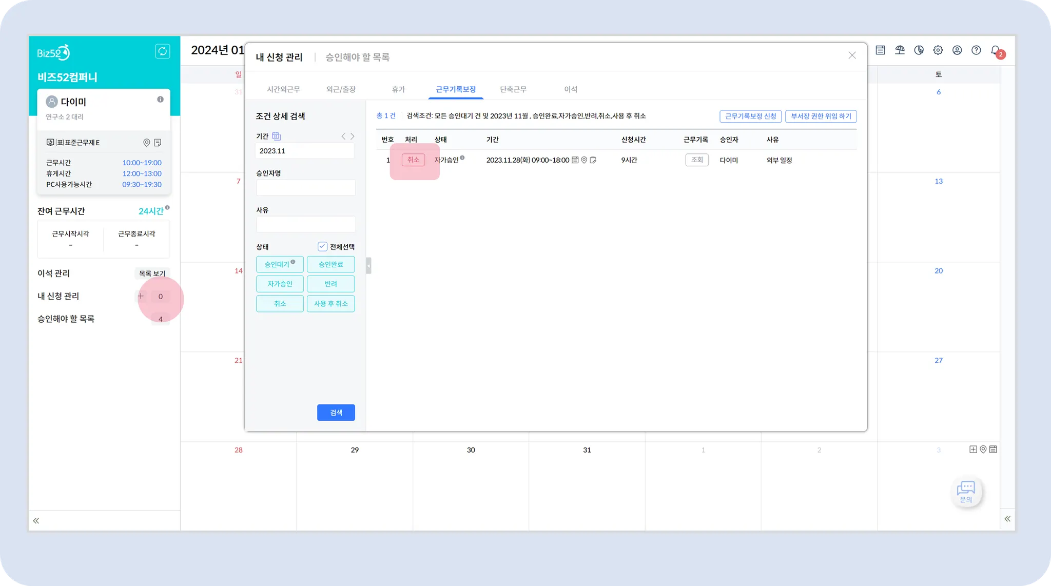
Task: Open the notification bell with badge
Action: (995, 50)
